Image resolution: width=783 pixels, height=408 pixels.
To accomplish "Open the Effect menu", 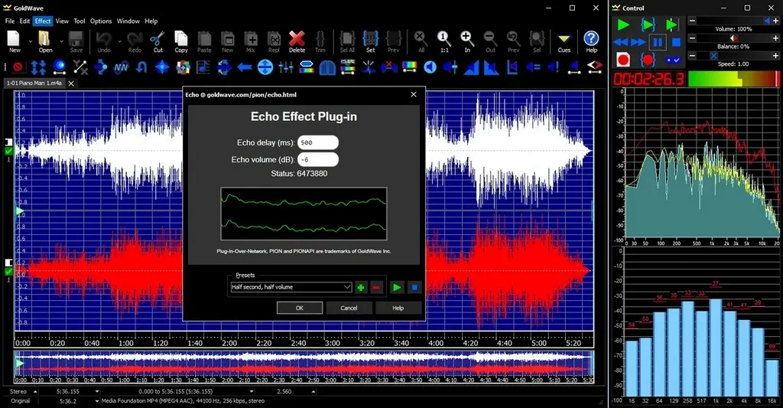I will tap(43, 21).
